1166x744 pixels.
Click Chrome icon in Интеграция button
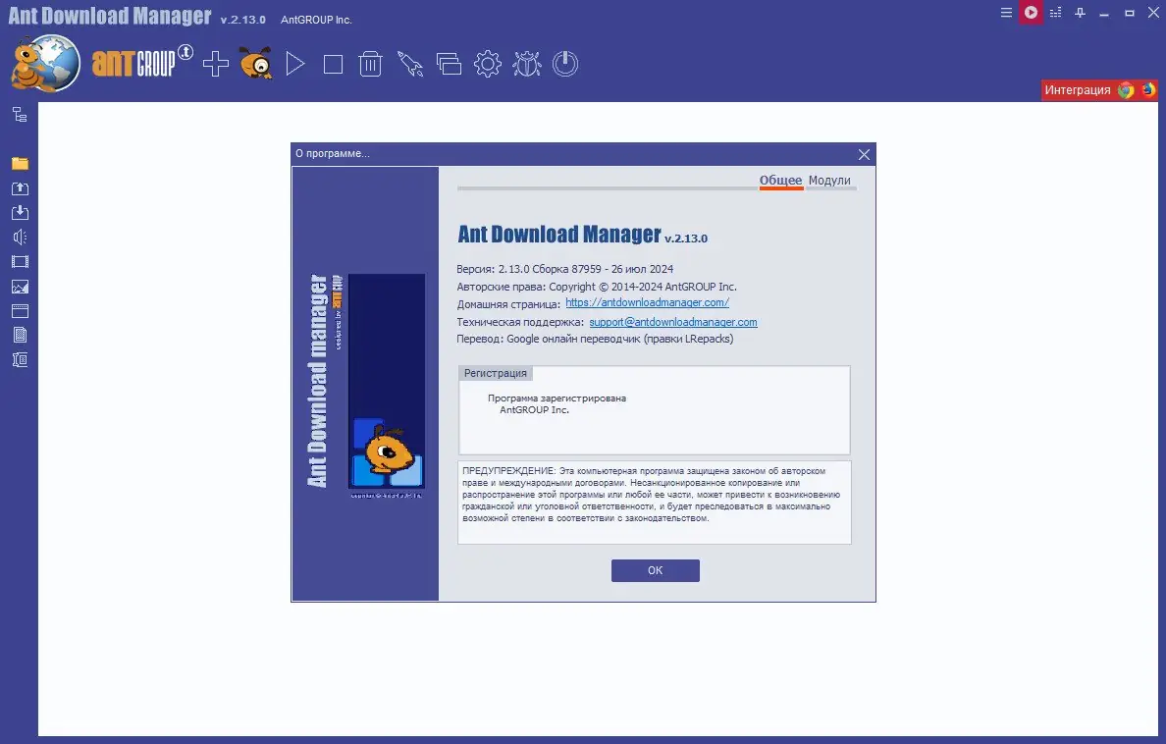pos(1126,90)
